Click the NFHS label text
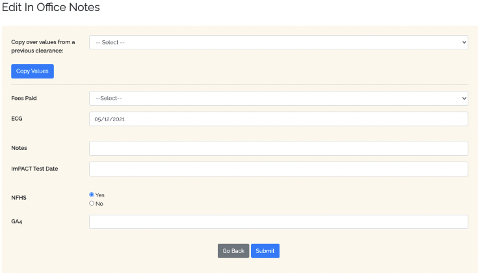This screenshot has width=483, height=277. [x=19, y=199]
